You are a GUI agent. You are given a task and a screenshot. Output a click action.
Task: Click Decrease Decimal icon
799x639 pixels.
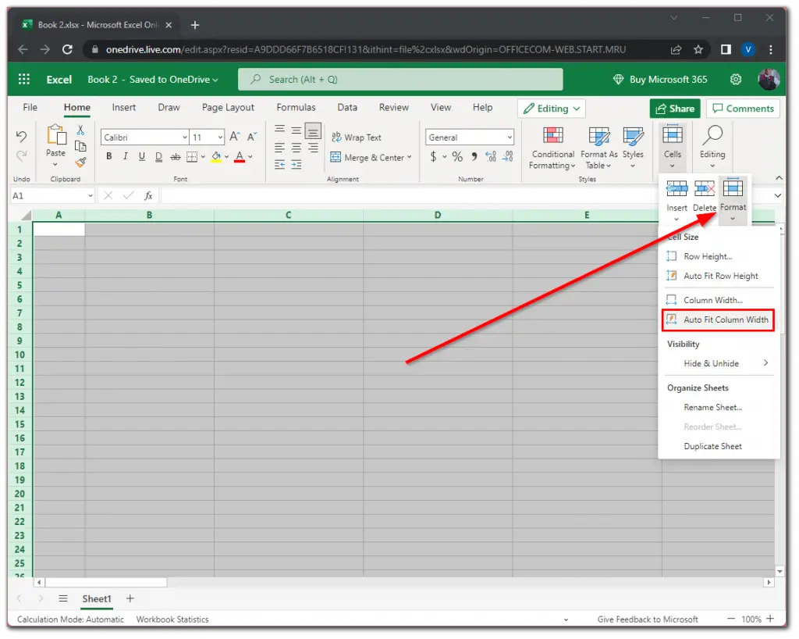[x=507, y=156]
